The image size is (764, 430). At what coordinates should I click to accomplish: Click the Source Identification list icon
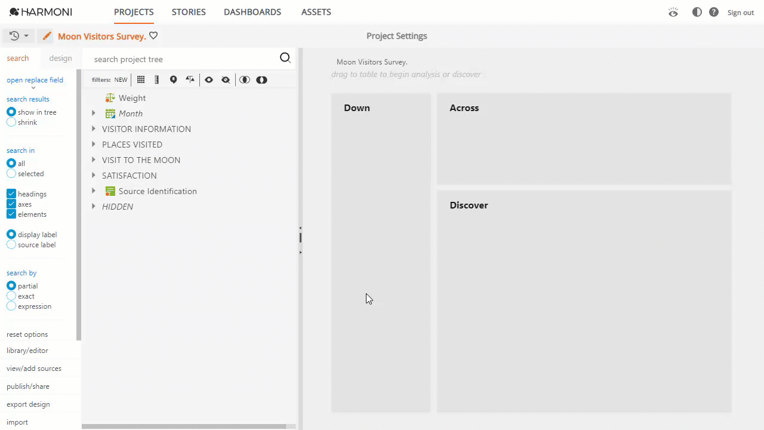click(x=110, y=191)
